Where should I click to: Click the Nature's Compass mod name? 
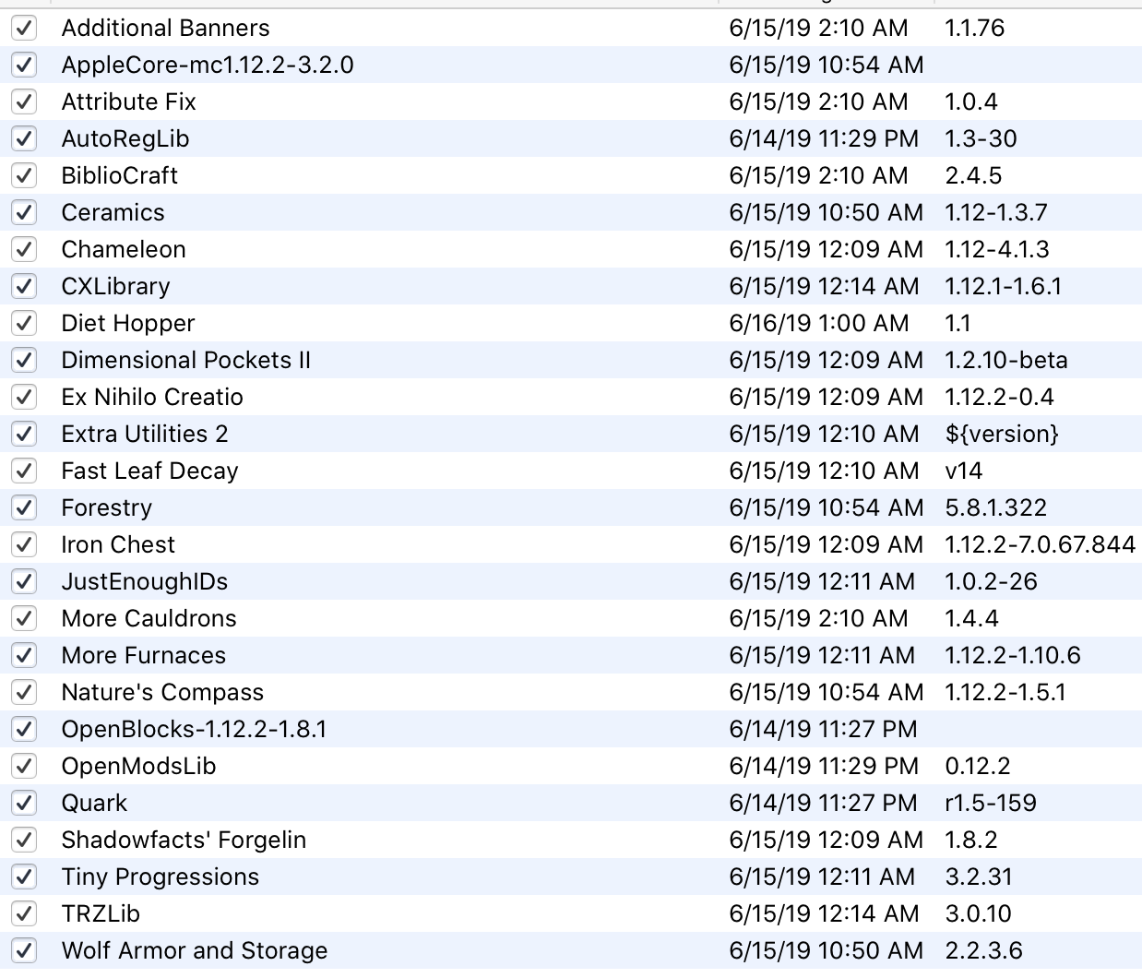click(x=163, y=693)
